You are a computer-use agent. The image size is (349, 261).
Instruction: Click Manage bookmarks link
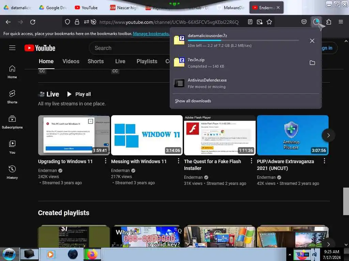[151, 34]
